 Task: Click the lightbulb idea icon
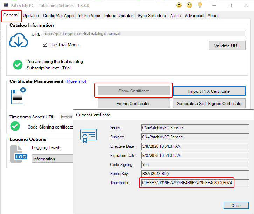[200, 5]
